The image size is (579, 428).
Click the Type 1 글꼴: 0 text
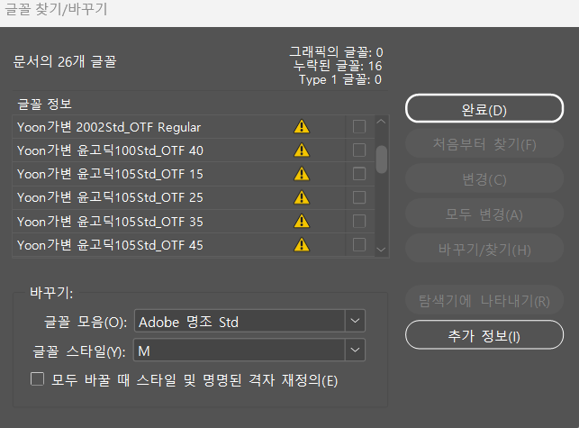tap(340, 79)
